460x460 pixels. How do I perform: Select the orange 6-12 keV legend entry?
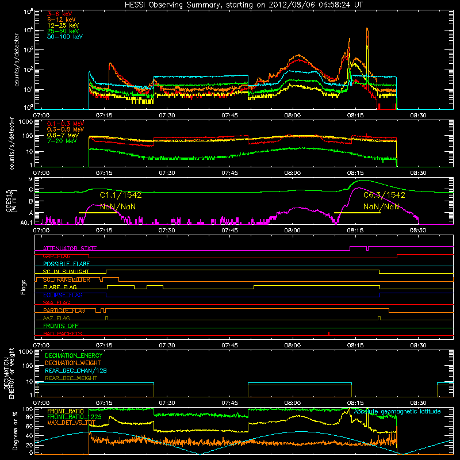(x=61, y=20)
